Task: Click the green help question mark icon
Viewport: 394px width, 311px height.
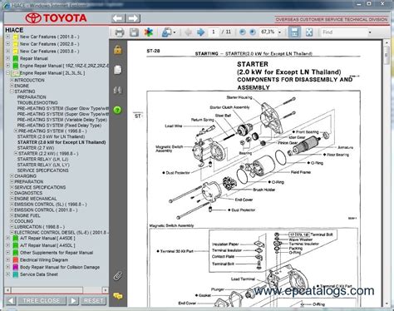Action: 117,110
